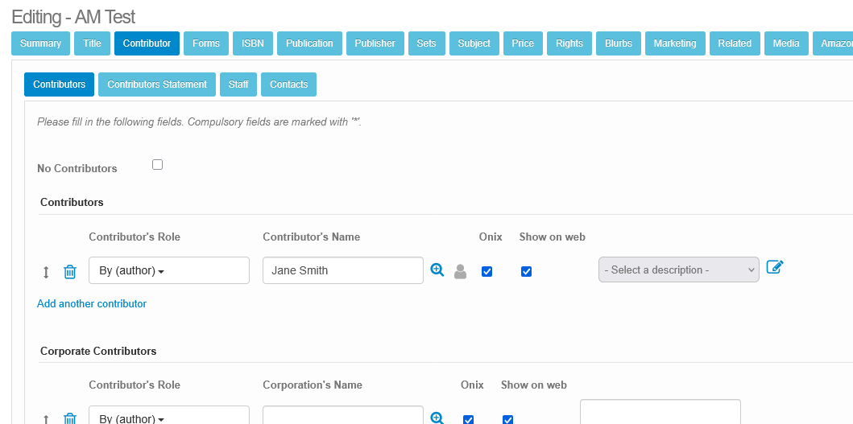Open the Publisher tab

click(375, 43)
